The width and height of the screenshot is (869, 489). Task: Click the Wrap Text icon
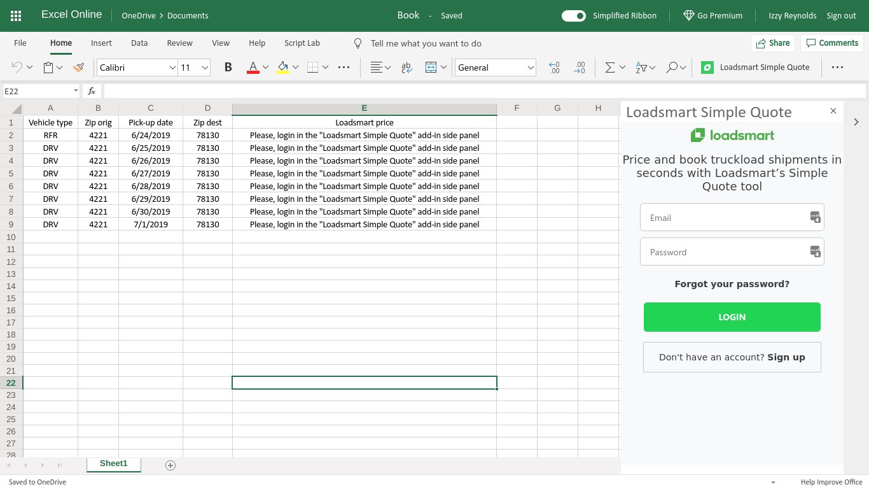[x=407, y=67]
